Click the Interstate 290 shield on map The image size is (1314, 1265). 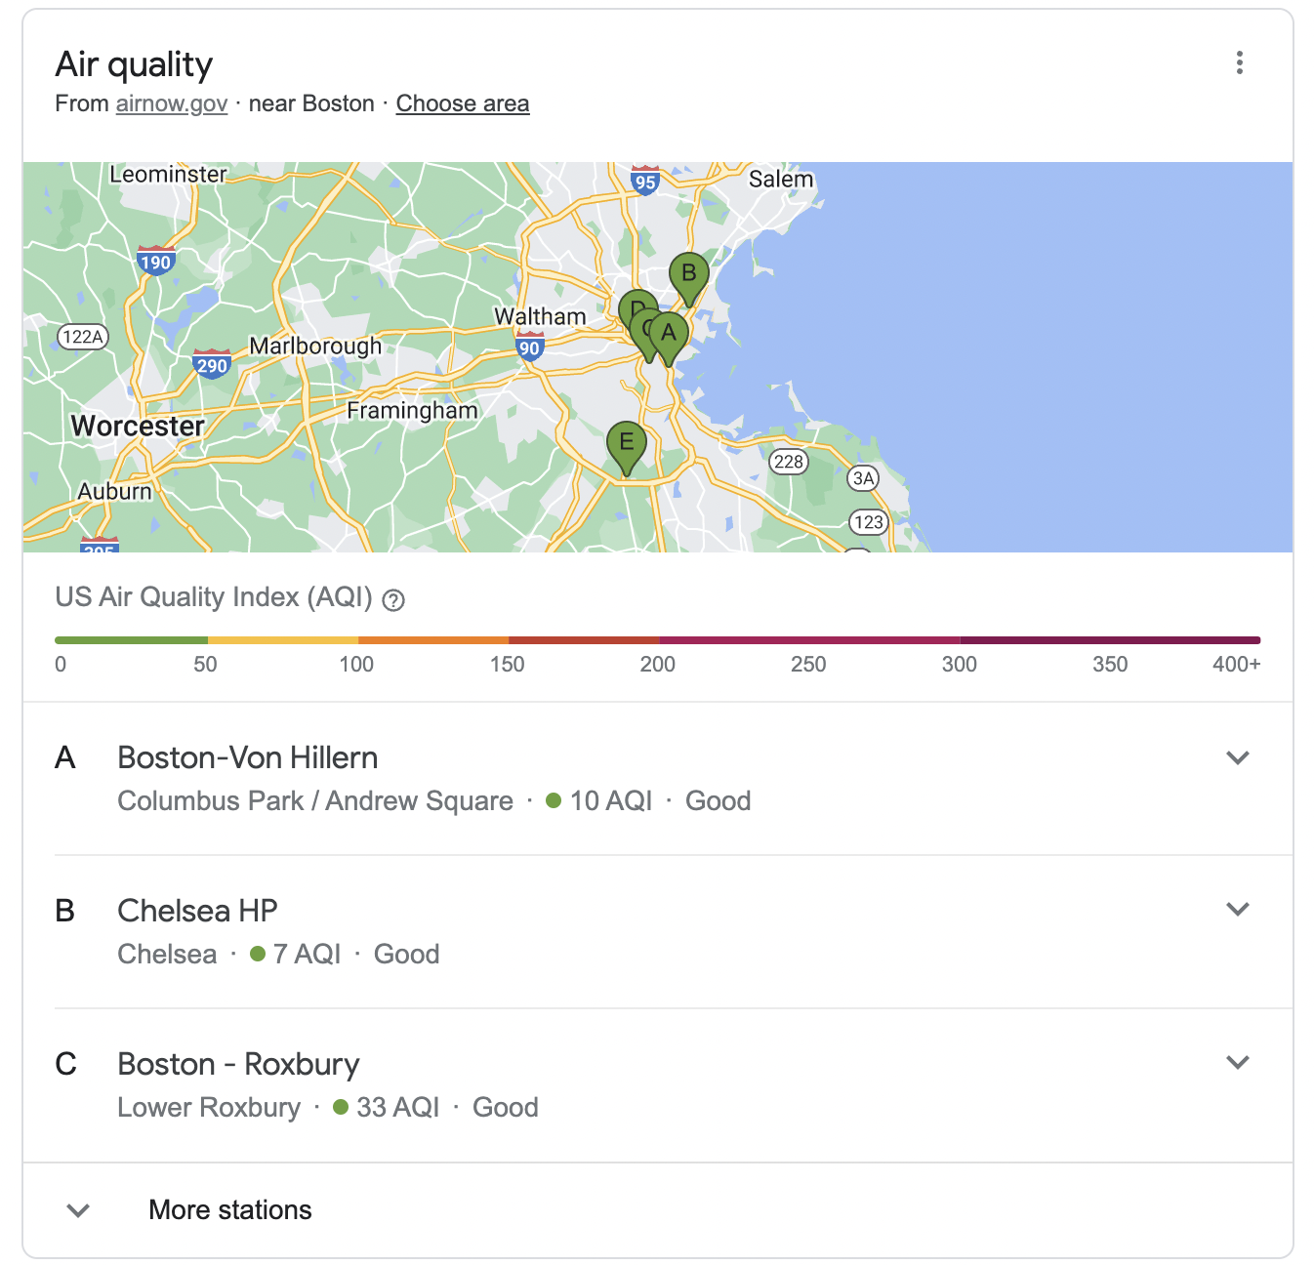point(212,364)
